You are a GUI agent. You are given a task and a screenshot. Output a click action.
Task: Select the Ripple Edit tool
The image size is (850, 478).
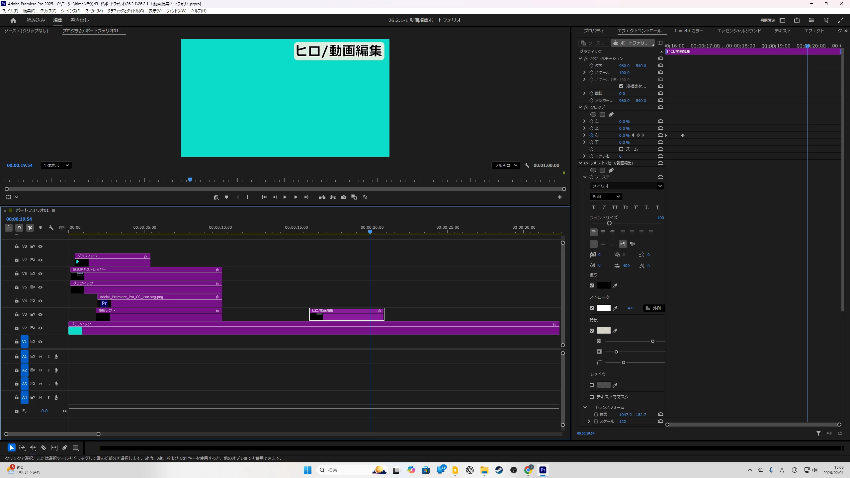33,447
